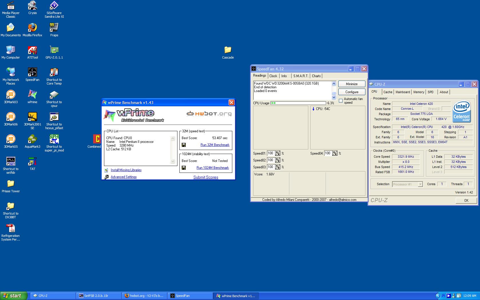480x300 pixels.
Task: Switch to CPU-Z Cache tab
Action: click(388, 92)
